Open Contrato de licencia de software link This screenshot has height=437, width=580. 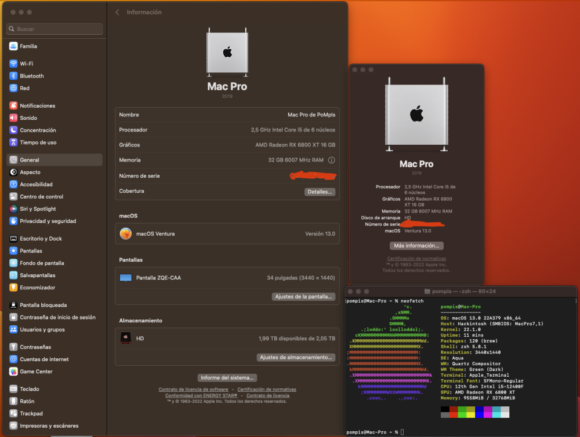[x=194, y=389]
